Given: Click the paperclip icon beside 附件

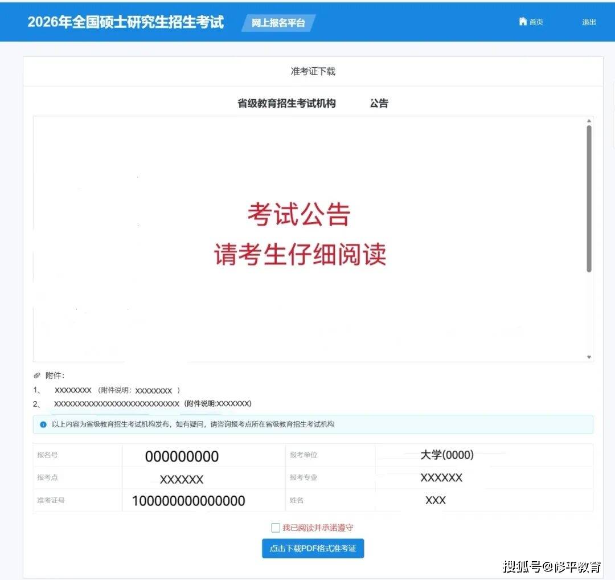Looking at the screenshot, I should coord(37,375).
